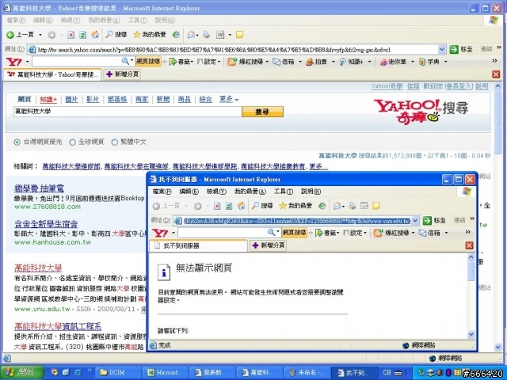Click Yahoo page search input field
Viewport: 507px width, 380px height.
(128, 112)
